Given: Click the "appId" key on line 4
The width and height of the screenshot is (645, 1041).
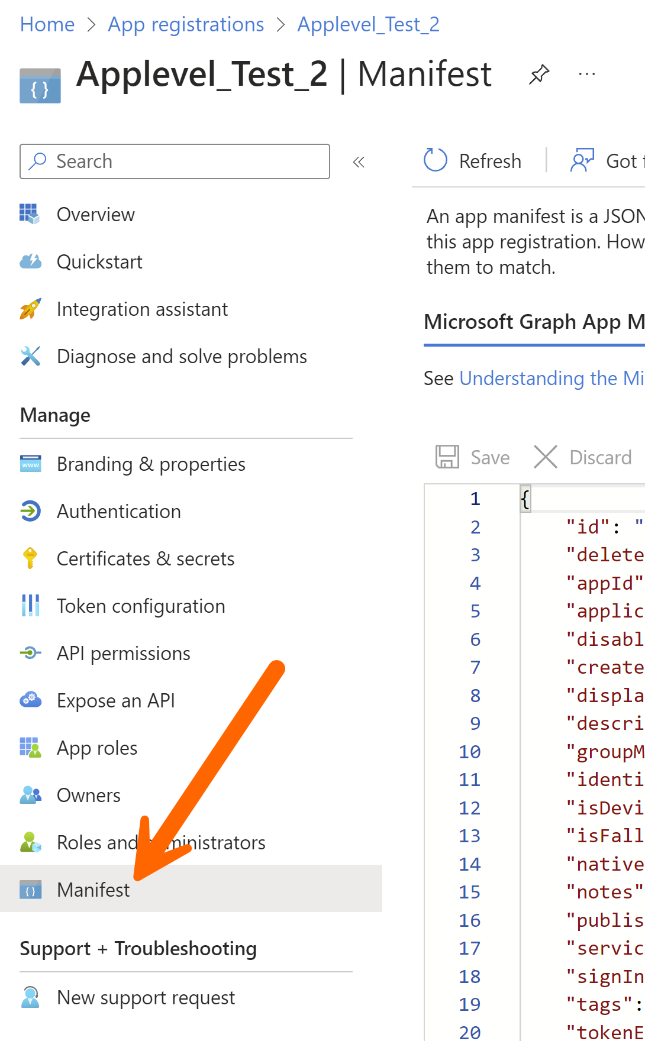Looking at the screenshot, I should click(605, 583).
